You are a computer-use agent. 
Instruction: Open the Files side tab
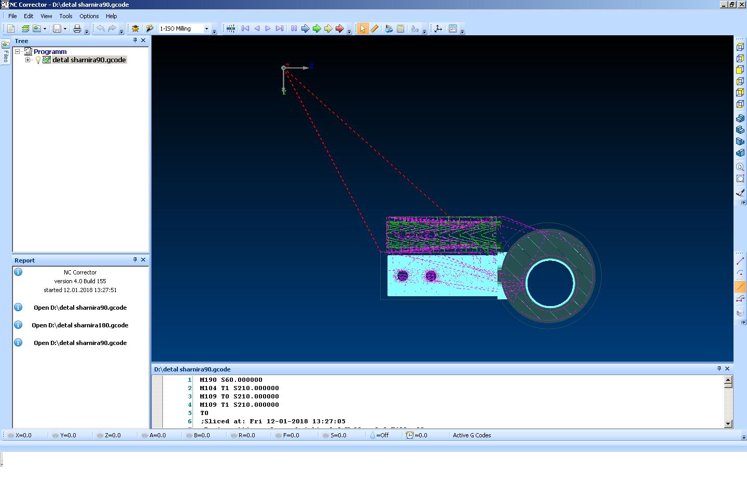[6, 52]
